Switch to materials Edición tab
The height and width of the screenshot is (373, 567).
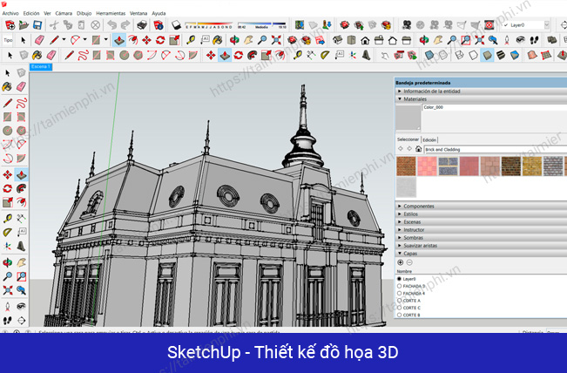point(429,139)
